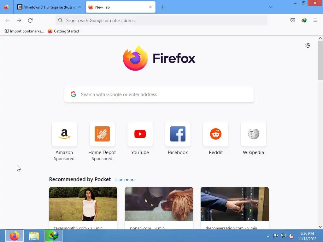Go back one page
This screenshot has width=323, height=242.
pos(8,20)
